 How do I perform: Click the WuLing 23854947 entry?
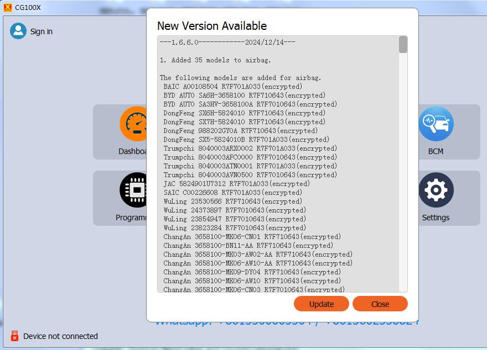[235, 219]
